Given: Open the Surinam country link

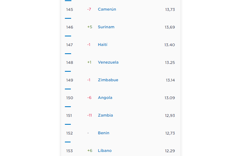Looking at the screenshot, I should (106, 27).
